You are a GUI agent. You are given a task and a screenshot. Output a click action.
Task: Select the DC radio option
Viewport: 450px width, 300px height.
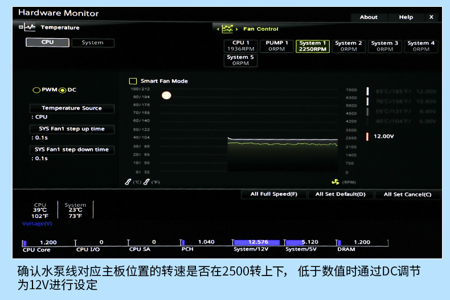coord(63,90)
